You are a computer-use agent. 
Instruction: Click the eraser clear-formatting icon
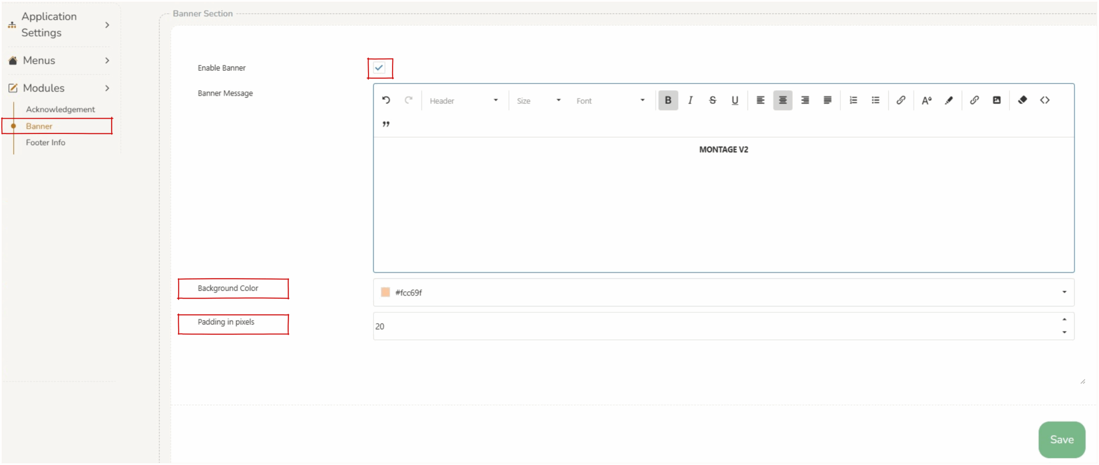coord(1022,100)
